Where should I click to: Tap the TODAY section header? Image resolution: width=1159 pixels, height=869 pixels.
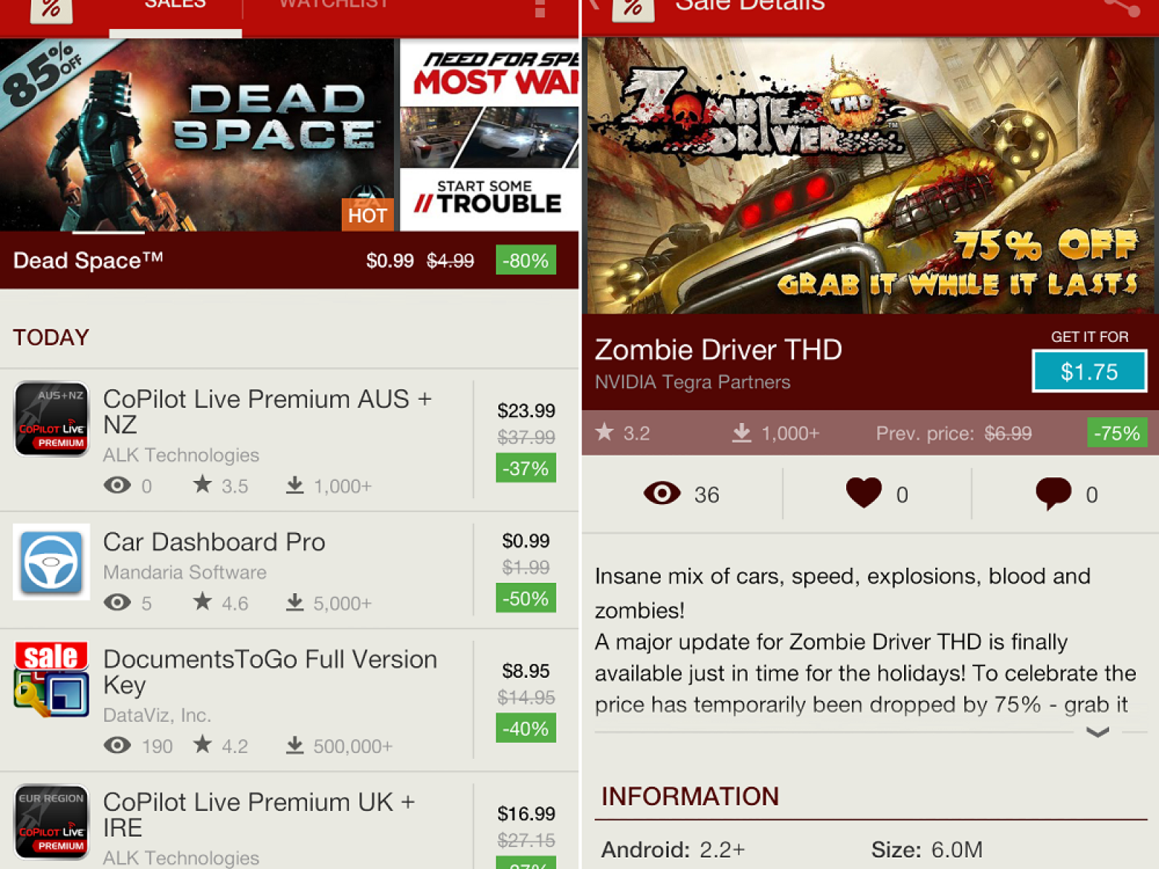[51, 337]
